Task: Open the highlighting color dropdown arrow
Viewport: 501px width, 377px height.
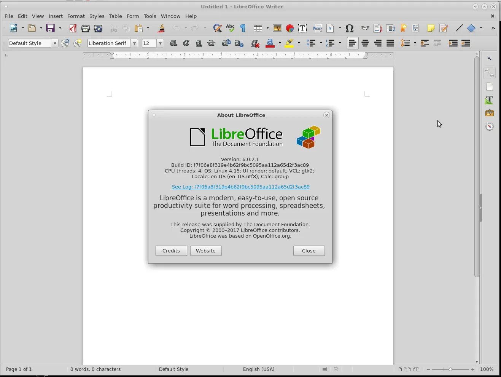Action: (x=299, y=43)
